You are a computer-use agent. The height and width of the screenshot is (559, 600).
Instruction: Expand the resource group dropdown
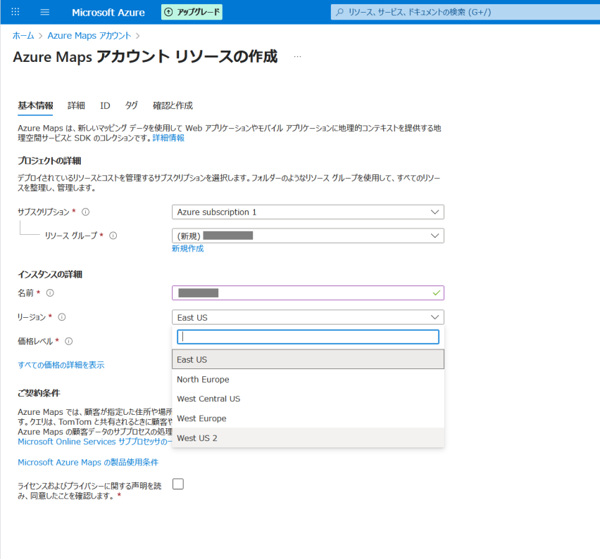[x=308, y=236]
